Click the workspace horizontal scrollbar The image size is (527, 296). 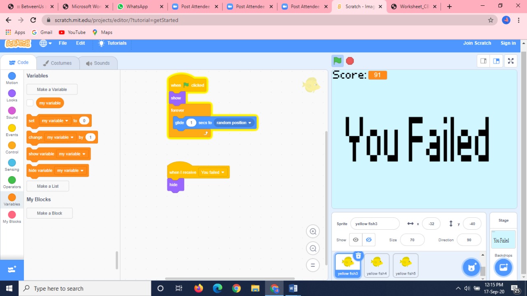point(230,279)
